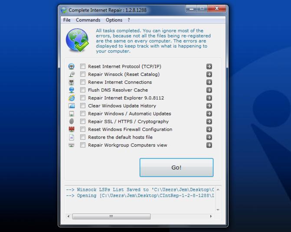Click the Internet Explorer logo icon
Image resolution: width=291 pixels, height=232 pixels.
tap(72, 98)
